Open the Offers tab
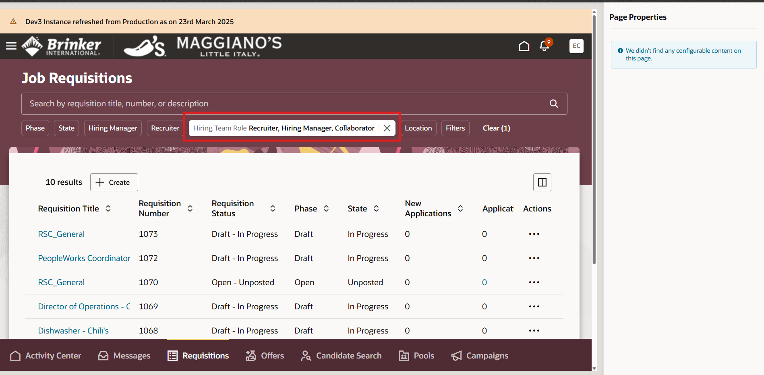This screenshot has height=375, width=764. point(265,356)
